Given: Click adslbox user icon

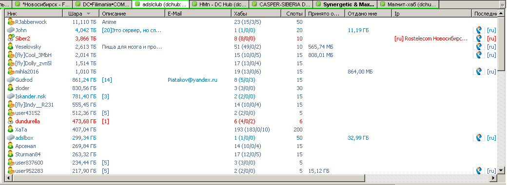Looking at the screenshot, I should [11, 138].
